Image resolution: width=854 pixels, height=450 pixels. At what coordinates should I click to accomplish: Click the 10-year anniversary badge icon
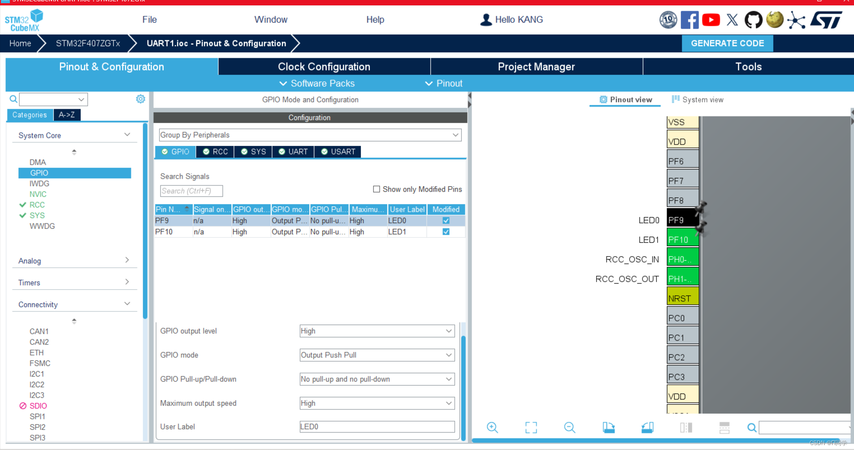[x=668, y=20]
